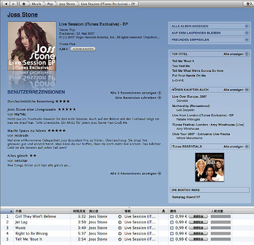The image size is (254, 245).
Task: Click the plus icon in the Jet Lag row
Action: point(172,222)
